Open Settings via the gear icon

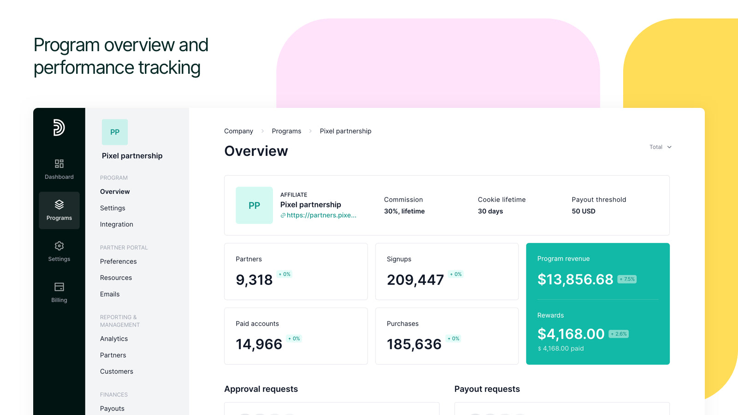tap(59, 246)
